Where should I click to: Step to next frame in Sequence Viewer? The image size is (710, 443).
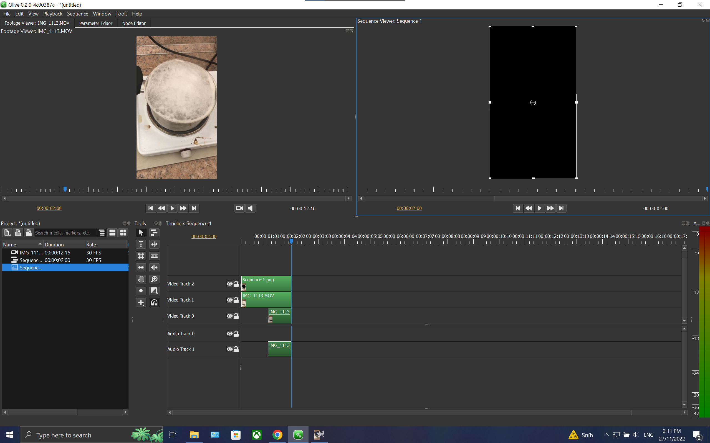(x=550, y=208)
